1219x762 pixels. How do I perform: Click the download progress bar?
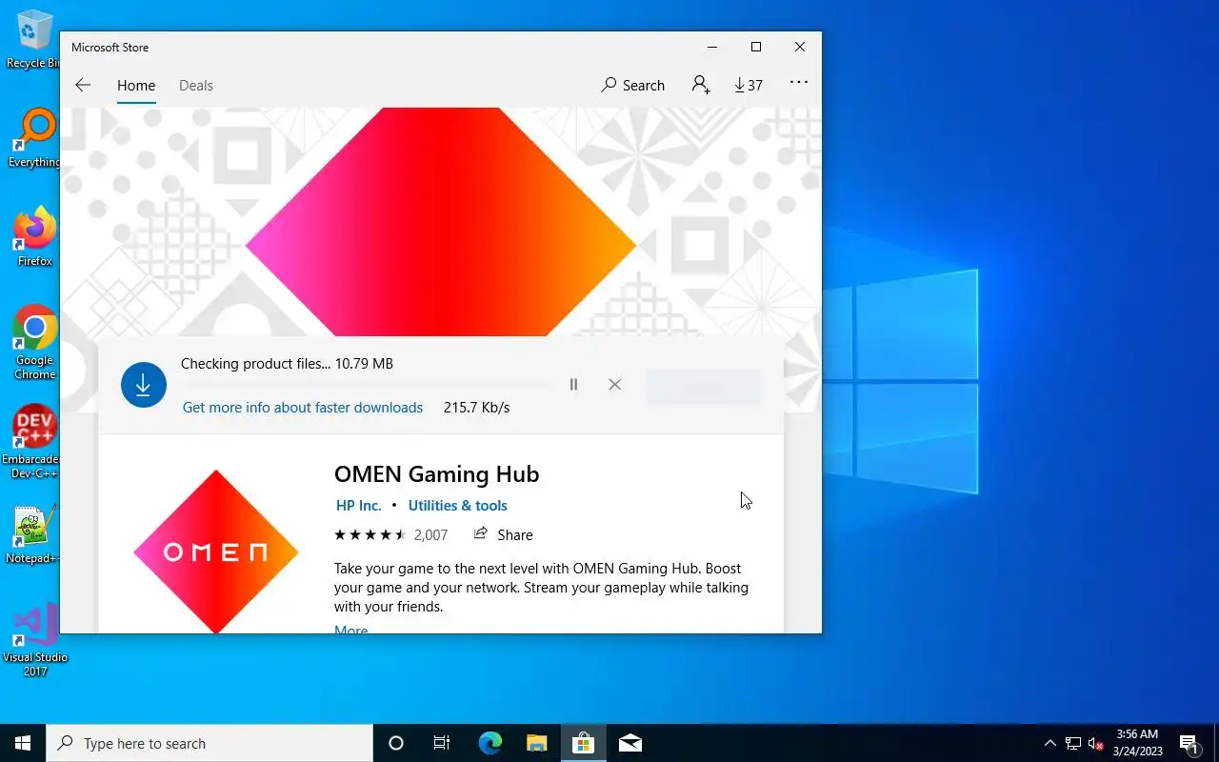pos(366,385)
